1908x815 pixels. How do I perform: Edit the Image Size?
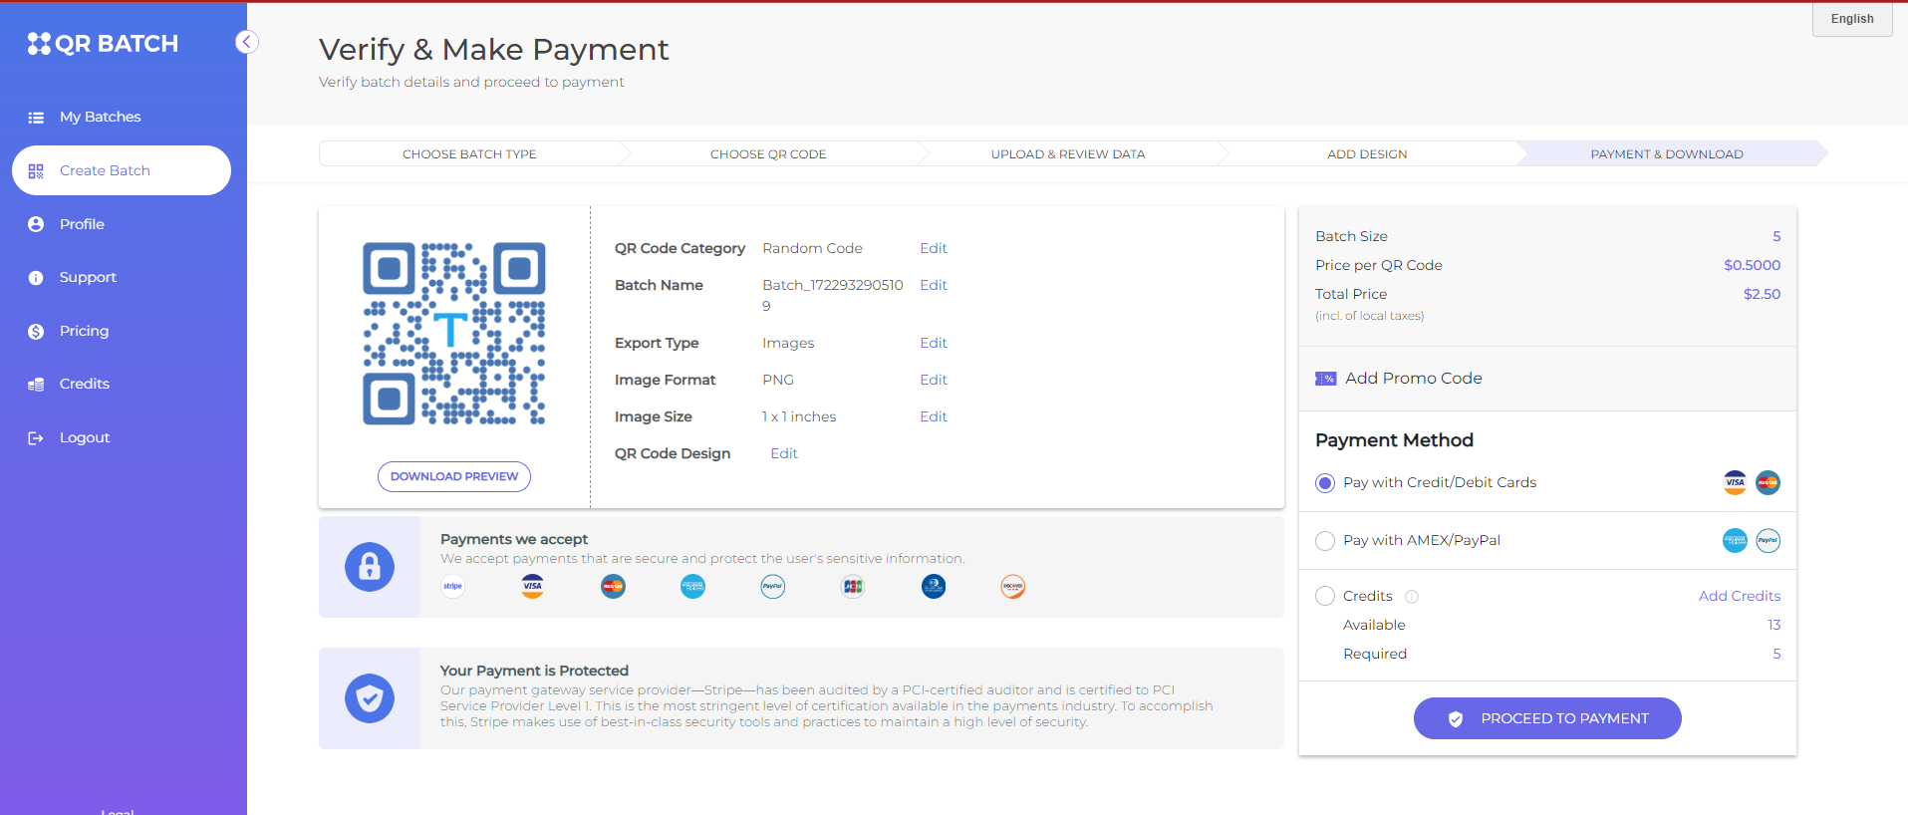click(934, 416)
